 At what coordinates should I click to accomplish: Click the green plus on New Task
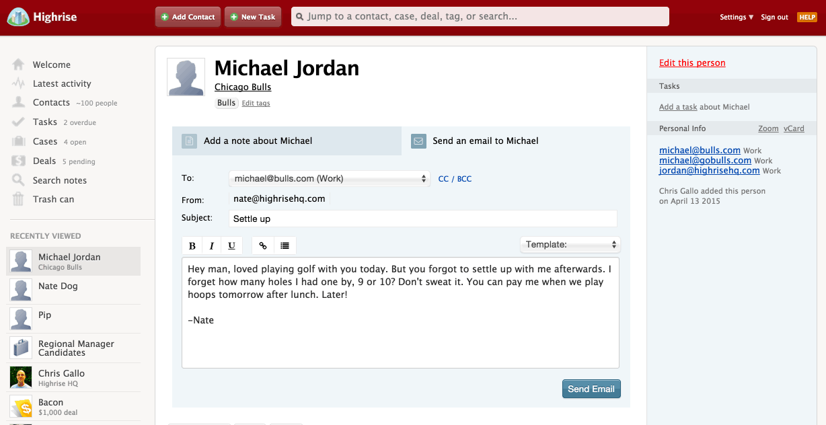[x=234, y=17]
